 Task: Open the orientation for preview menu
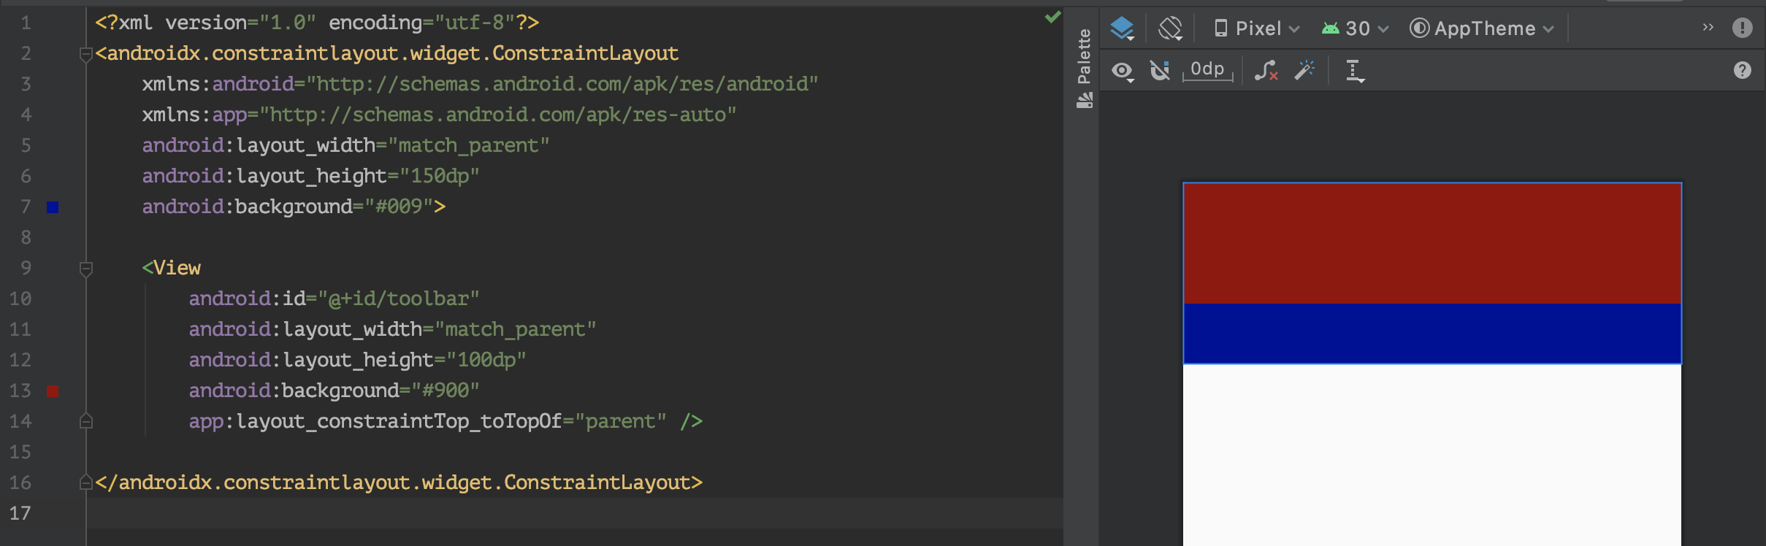pos(1171,28)
